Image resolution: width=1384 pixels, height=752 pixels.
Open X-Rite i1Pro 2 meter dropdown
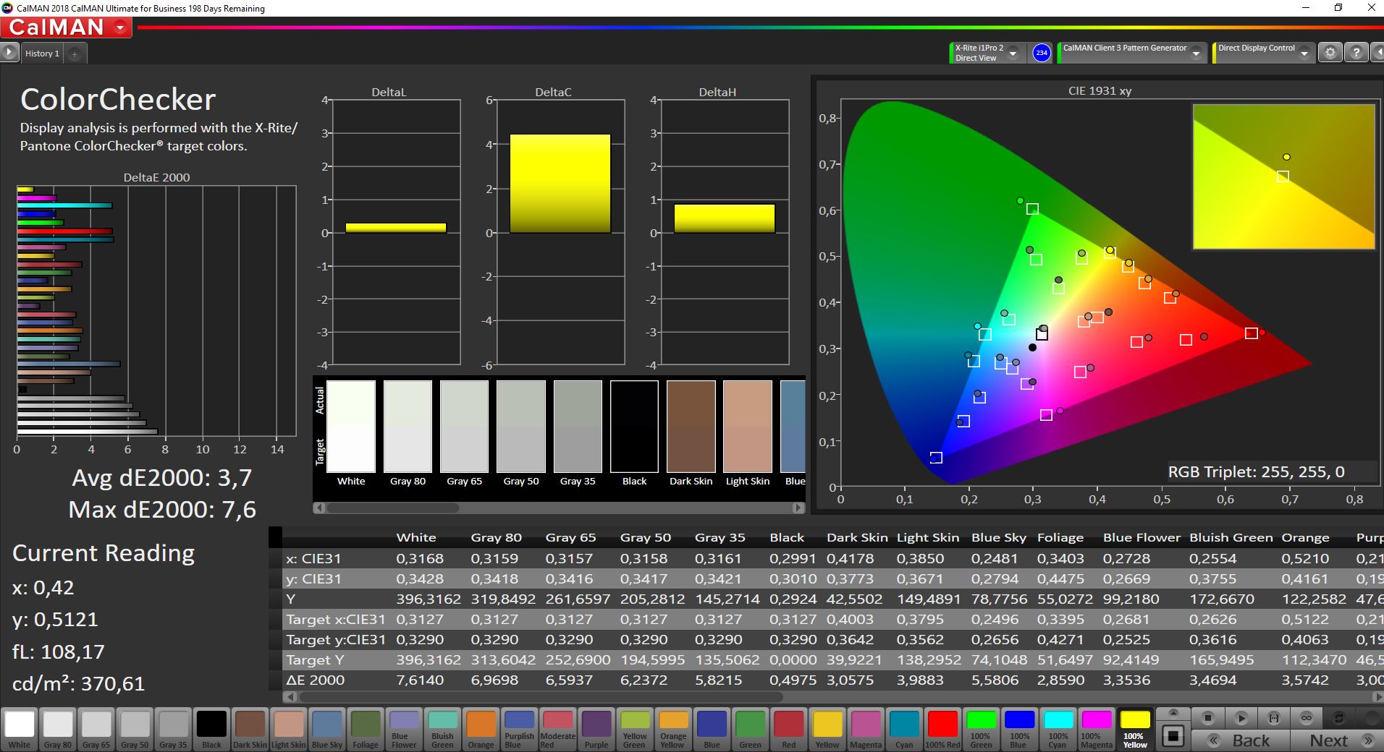(1013, 54)
